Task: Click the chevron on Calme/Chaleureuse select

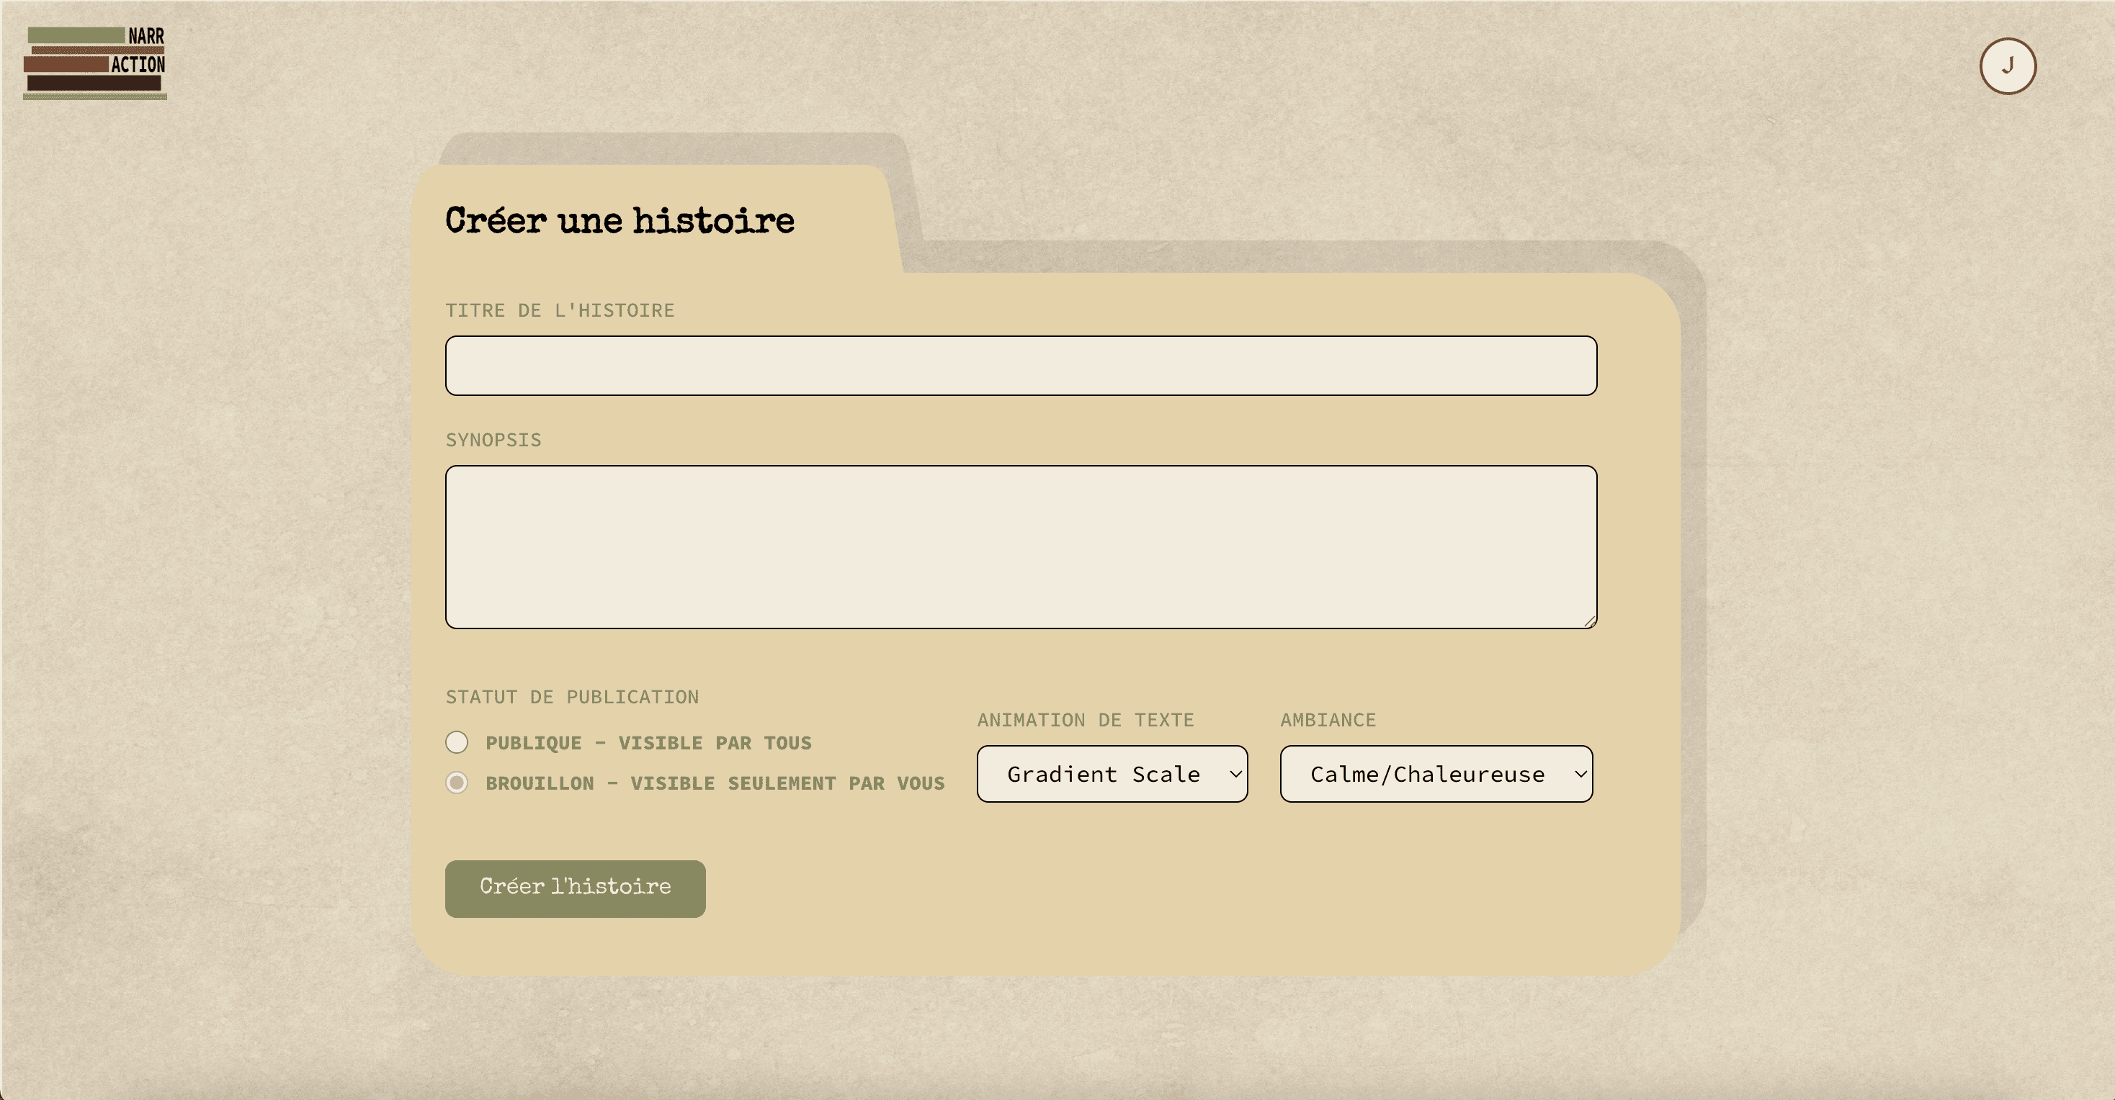Action: click(x=1580, y=773)
